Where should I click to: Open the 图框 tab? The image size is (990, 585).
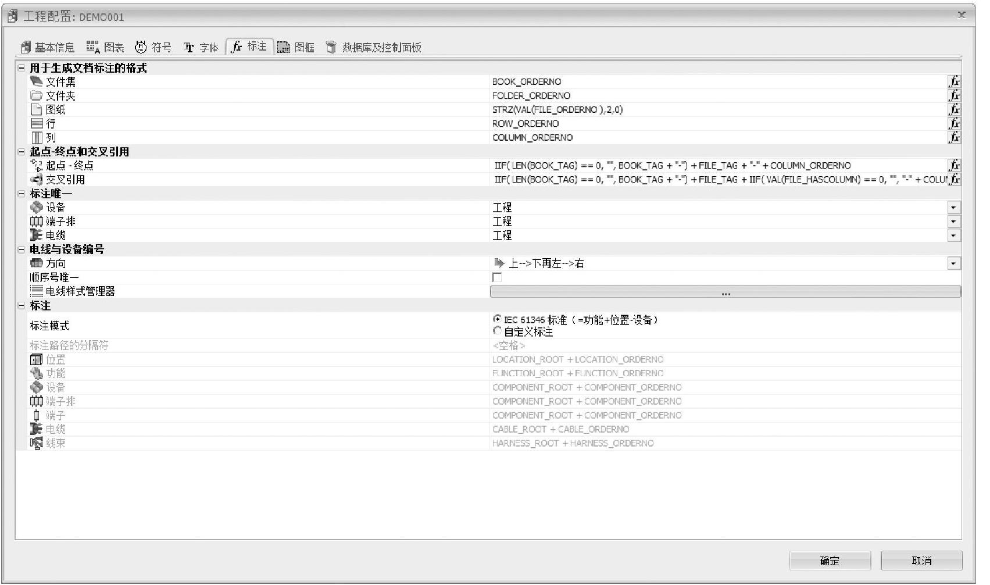[296, 47]
